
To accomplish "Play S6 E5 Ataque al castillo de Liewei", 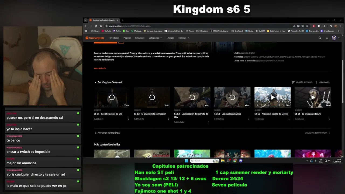I will (x=272, y=97).
